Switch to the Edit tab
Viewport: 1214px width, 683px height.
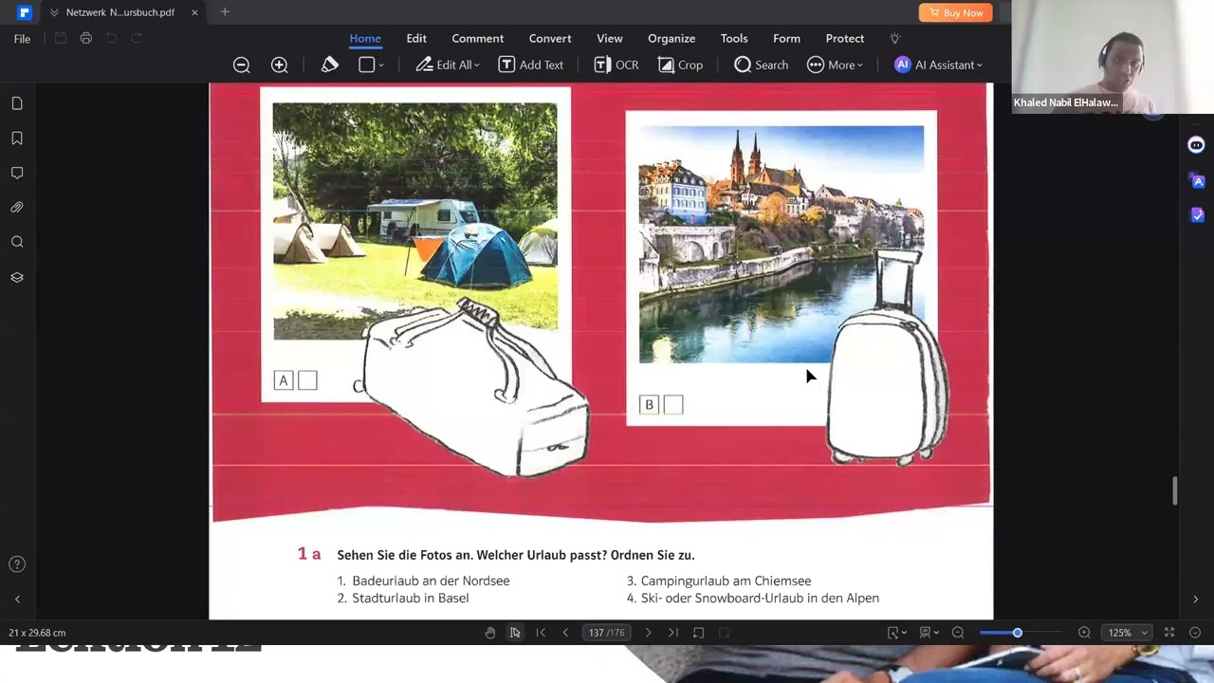[x=416, y=38]
